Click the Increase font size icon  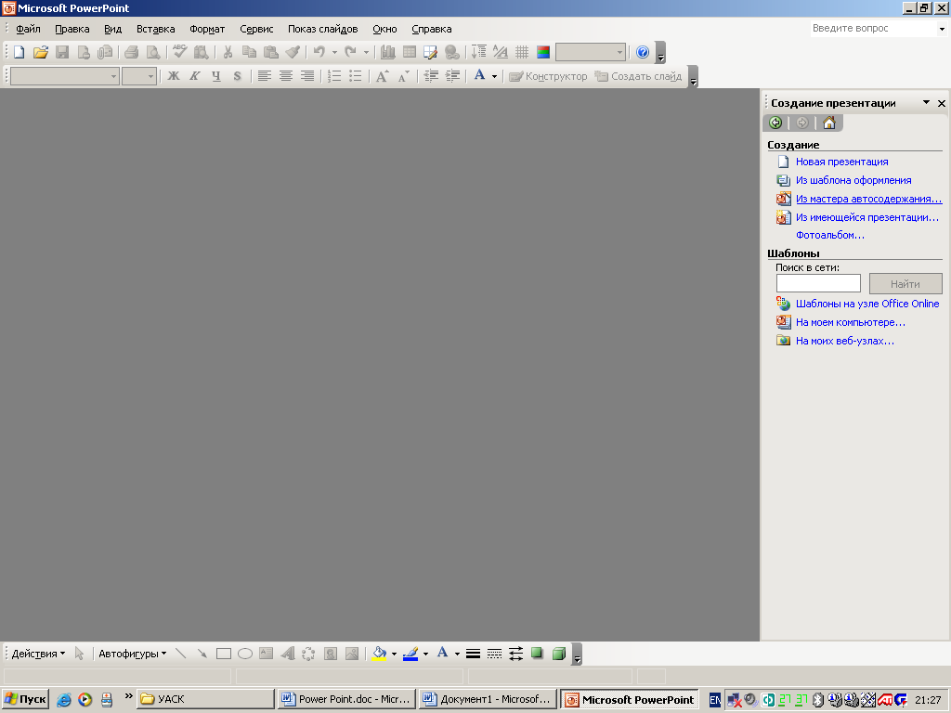click(382, 76)
